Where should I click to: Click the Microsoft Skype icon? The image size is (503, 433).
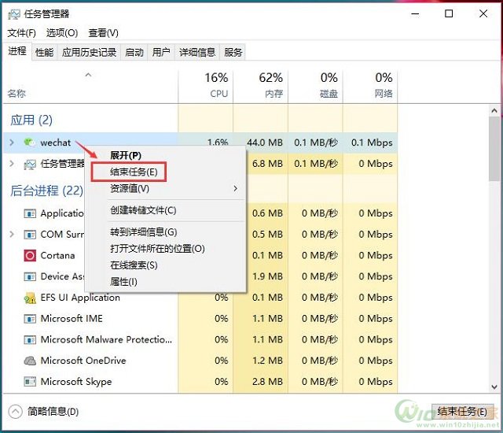point(30,382)
